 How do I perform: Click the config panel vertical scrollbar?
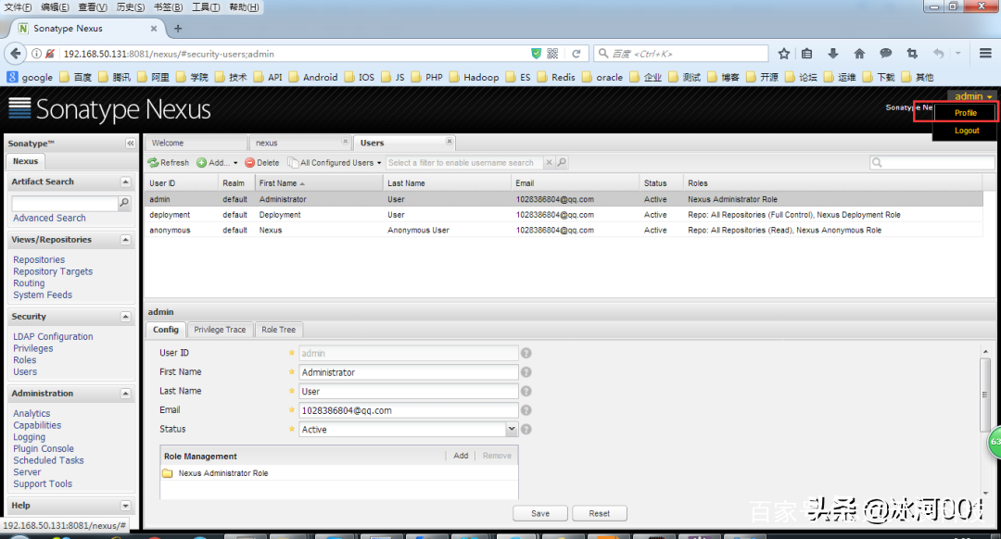[985, 395]
